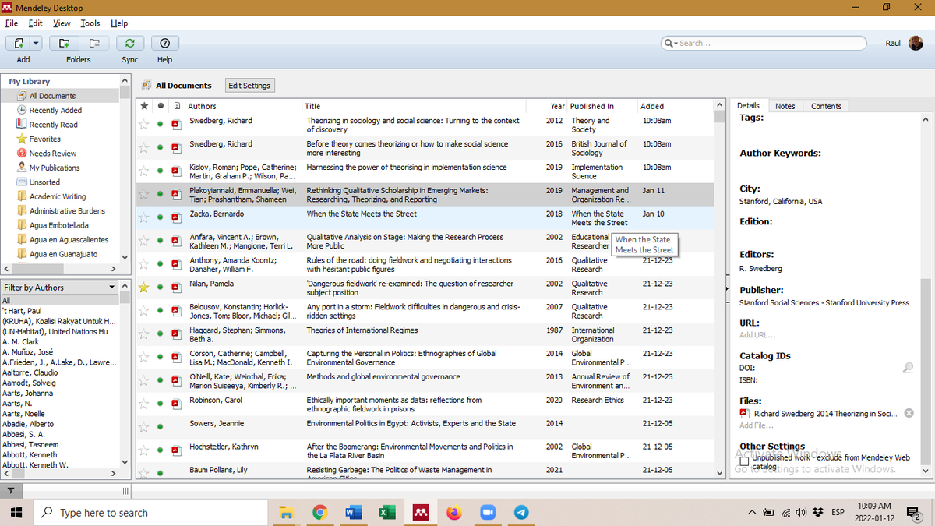
Task: Open the View menu
Action: tap(62, 23)
